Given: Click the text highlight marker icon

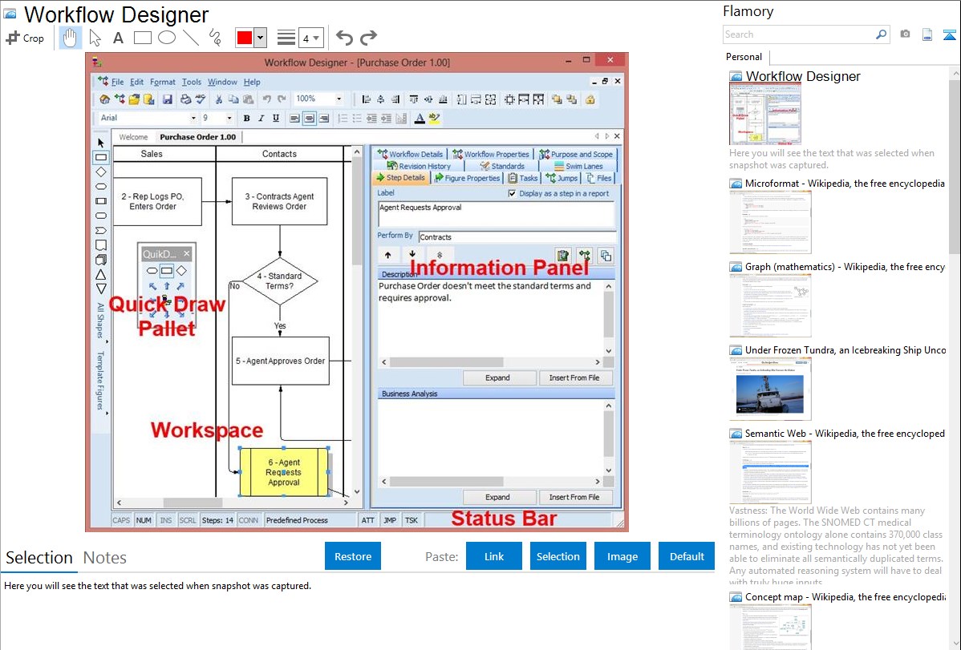Looking at the screenshot, I should point(434,119).
